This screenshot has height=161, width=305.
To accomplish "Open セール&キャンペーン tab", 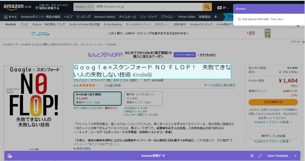I will tap(138, 24).
